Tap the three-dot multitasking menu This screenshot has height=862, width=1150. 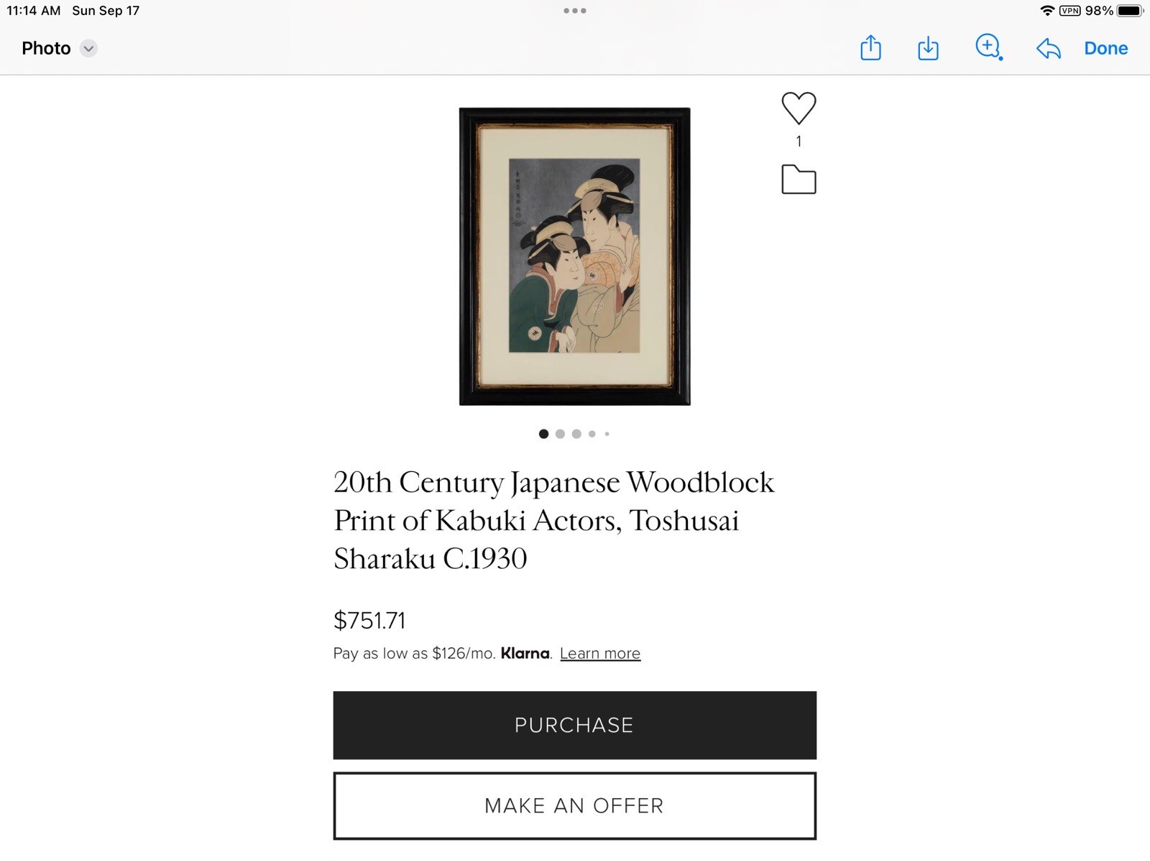point(575,11)
